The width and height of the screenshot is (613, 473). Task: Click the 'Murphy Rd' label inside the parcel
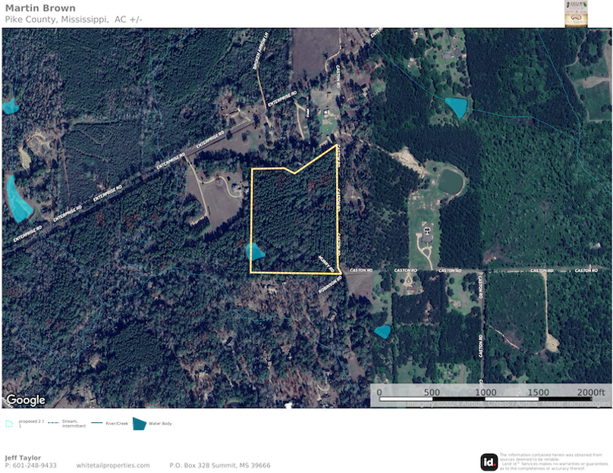click(325, 264)
